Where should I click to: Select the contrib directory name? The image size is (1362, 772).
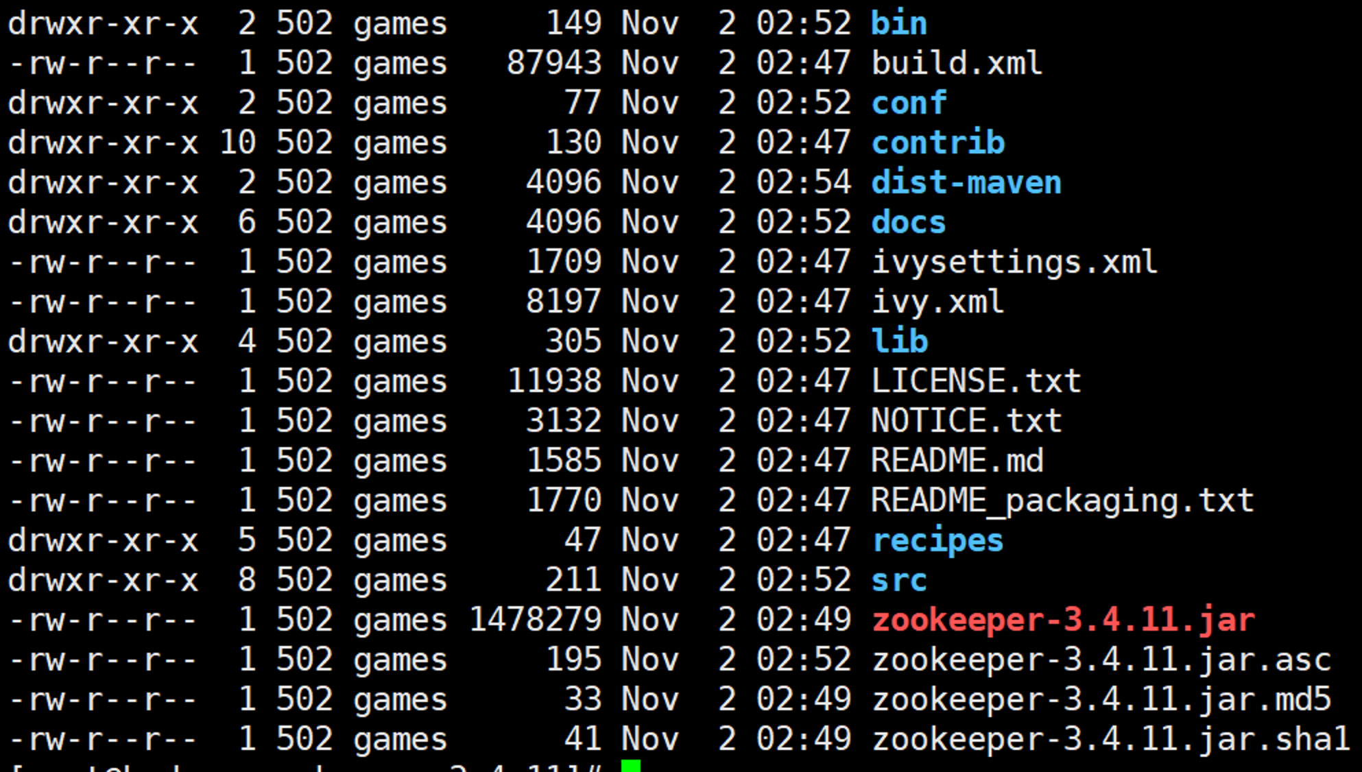tap(938, 143)
